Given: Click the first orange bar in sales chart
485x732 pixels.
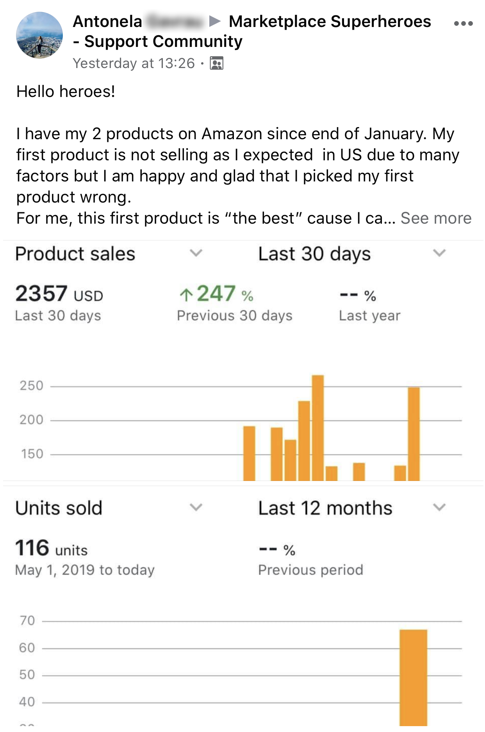Looking at the screenshot, I should click(249, 453).
